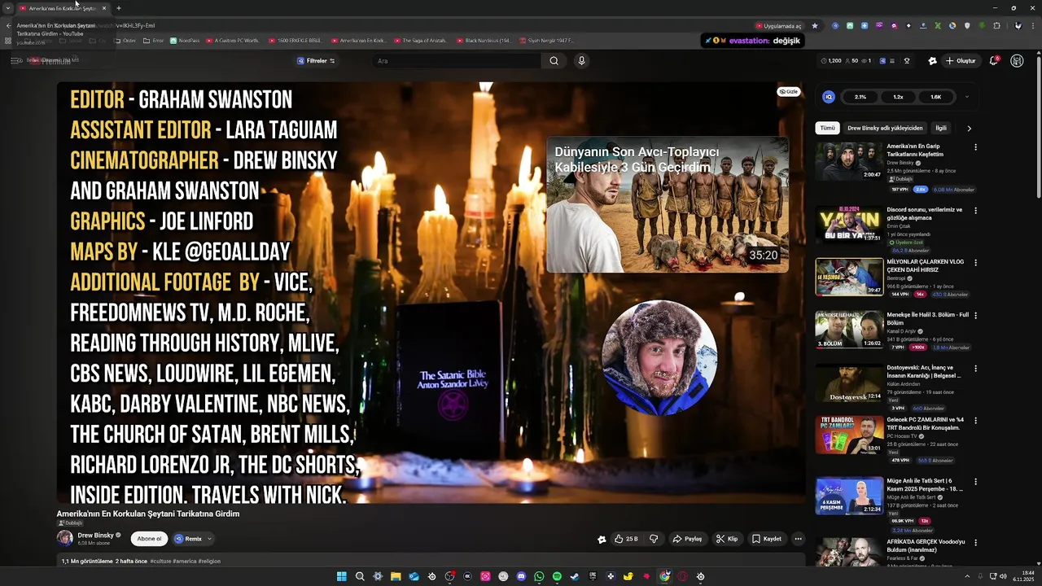The height and width of the screenshot is (586, 1042).
Task: Select the İlgili chip
Action: [941, 128]
